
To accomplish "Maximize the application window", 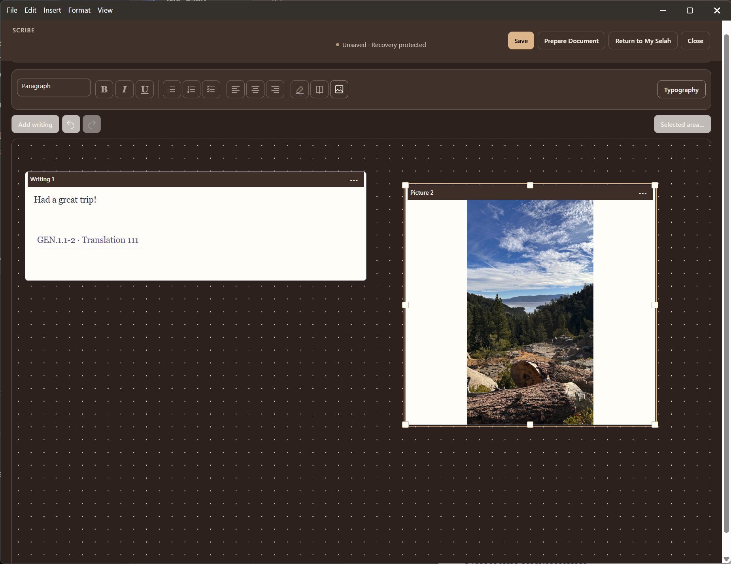I will coord(690,10).
